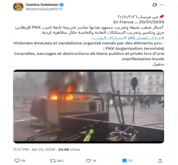The image size is (178, 165).
Task: Open Samira Sulaiman's profile avatar
Action: click(x=18, y=7)
